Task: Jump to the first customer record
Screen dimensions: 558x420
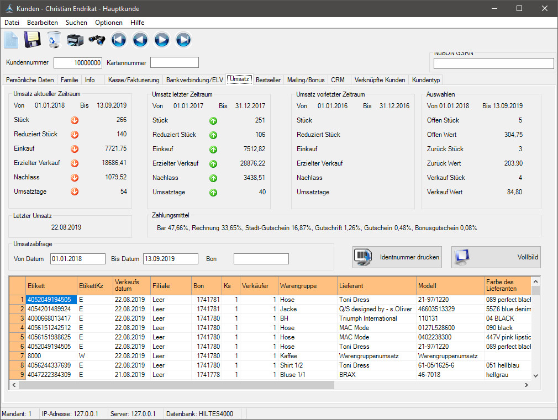Action: (x=119, y=40)
